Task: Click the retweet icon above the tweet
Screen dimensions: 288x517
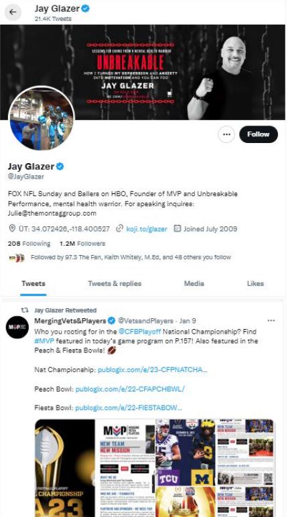Action: pyautogui.click(x=25, y=310)
